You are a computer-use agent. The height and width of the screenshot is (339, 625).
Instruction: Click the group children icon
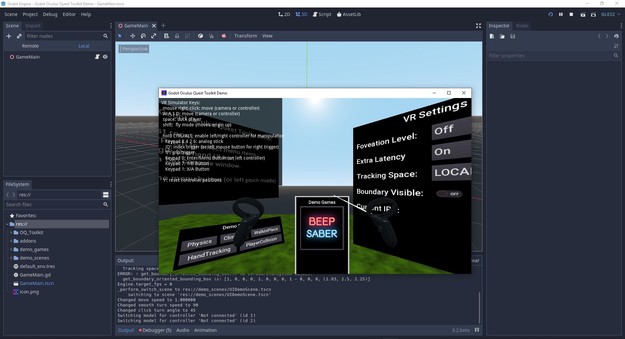coord(187,36)
